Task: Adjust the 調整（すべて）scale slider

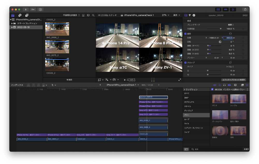Action: [x=214, y=46]
